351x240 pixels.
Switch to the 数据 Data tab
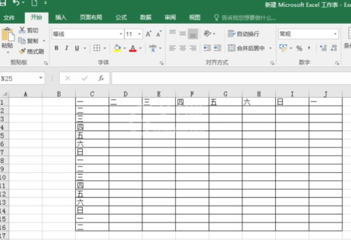point(145,17)
